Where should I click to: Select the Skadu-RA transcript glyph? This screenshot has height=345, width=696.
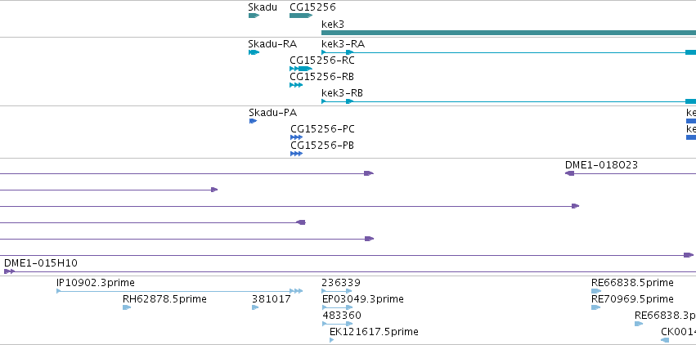(254, 52)
